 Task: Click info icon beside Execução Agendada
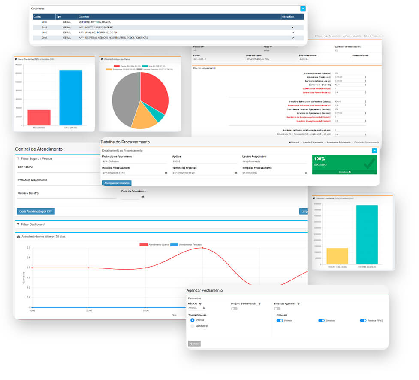(x=298, y=304)
